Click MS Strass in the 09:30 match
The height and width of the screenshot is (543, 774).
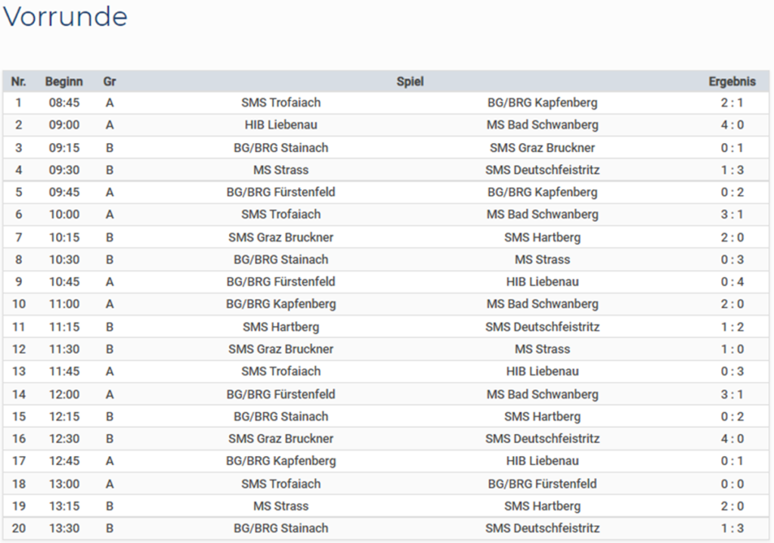[280, 170]
